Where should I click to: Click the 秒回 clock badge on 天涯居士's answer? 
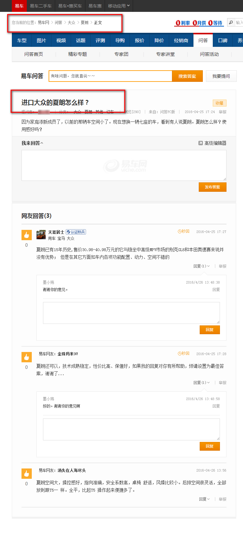(x=183, y=231)
